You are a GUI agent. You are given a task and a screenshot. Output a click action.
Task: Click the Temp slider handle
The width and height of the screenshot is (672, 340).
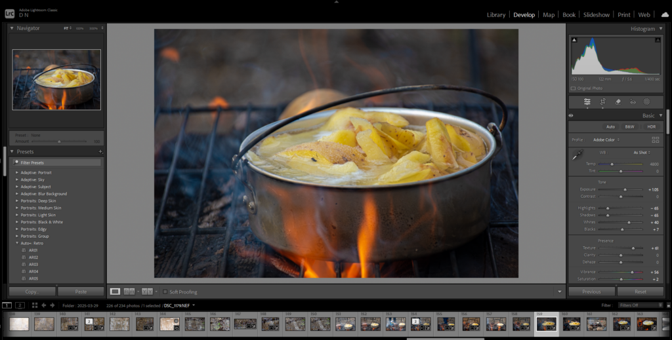click(x=612, y=164)
